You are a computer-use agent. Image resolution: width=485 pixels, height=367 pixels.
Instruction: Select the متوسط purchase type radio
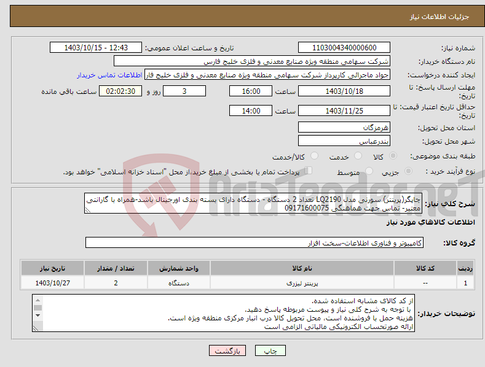(x=369, y=171)
